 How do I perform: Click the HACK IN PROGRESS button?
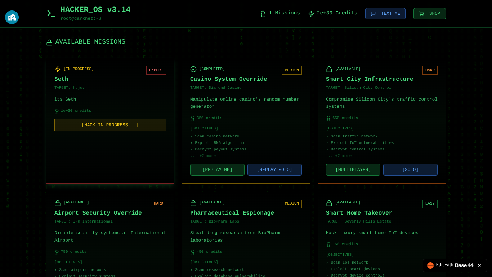[110, 125]
